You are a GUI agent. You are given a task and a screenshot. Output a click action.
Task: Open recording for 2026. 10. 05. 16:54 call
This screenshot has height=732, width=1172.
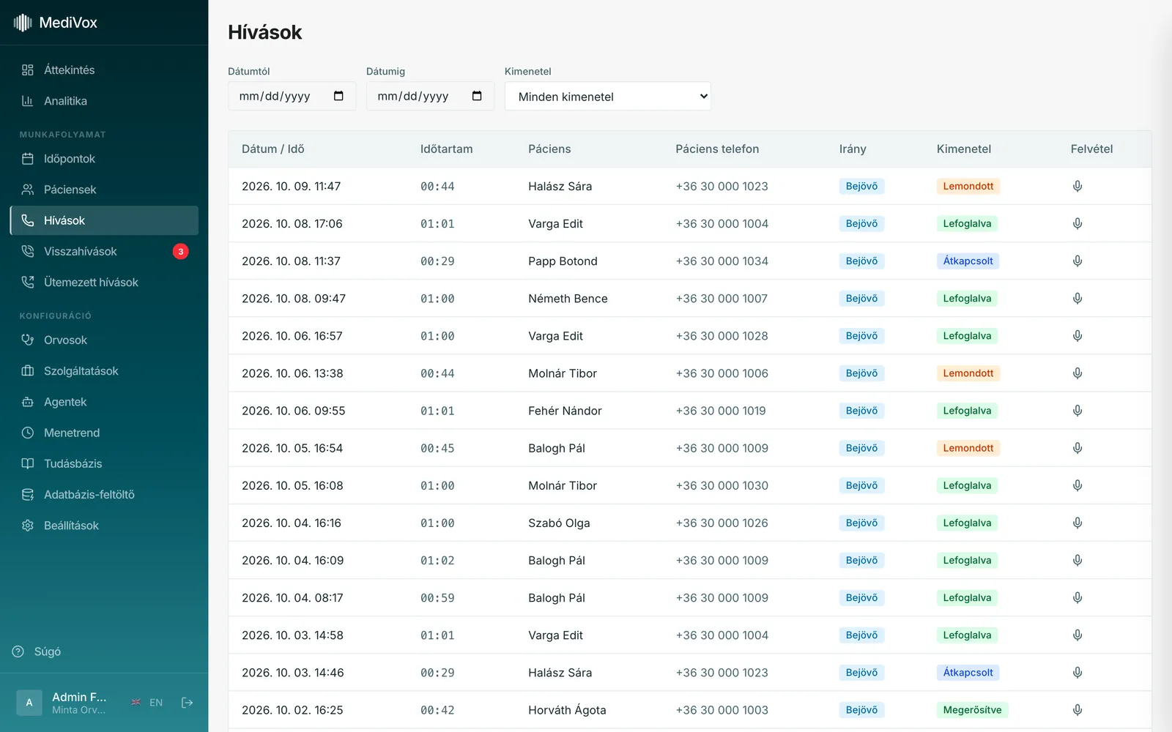tap(1077, 448)
